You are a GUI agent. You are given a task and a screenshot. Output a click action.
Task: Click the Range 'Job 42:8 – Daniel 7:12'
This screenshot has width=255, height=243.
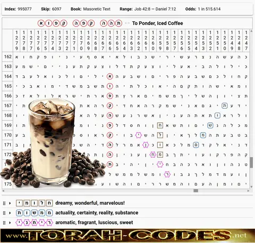(155, 9)
